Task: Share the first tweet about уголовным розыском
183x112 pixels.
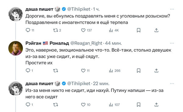Action: pos(156,30)
